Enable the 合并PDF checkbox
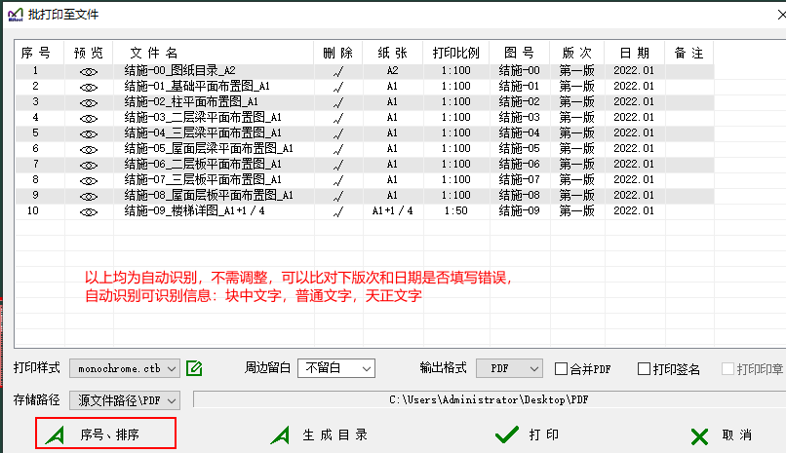 coord(562,369)
